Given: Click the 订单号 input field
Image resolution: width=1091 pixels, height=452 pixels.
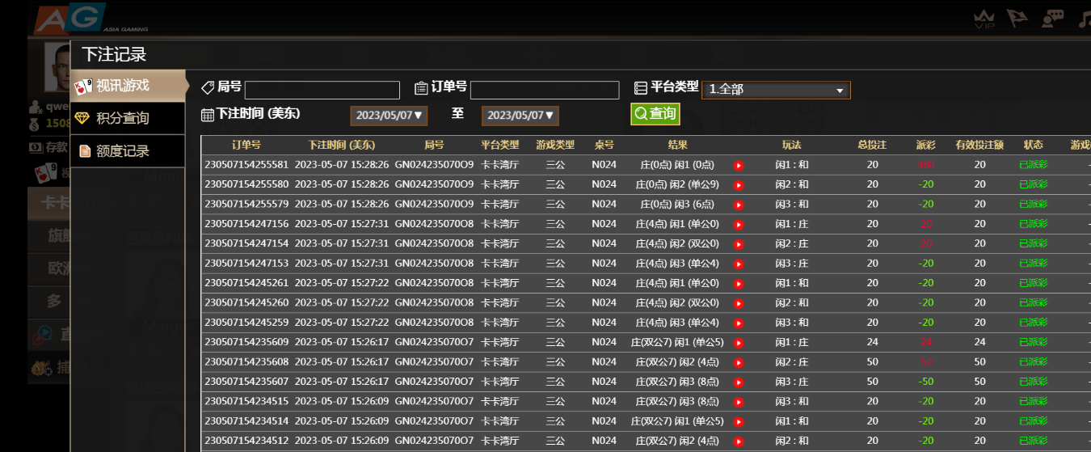Looking at the screenshot, I should pos(544,90).
